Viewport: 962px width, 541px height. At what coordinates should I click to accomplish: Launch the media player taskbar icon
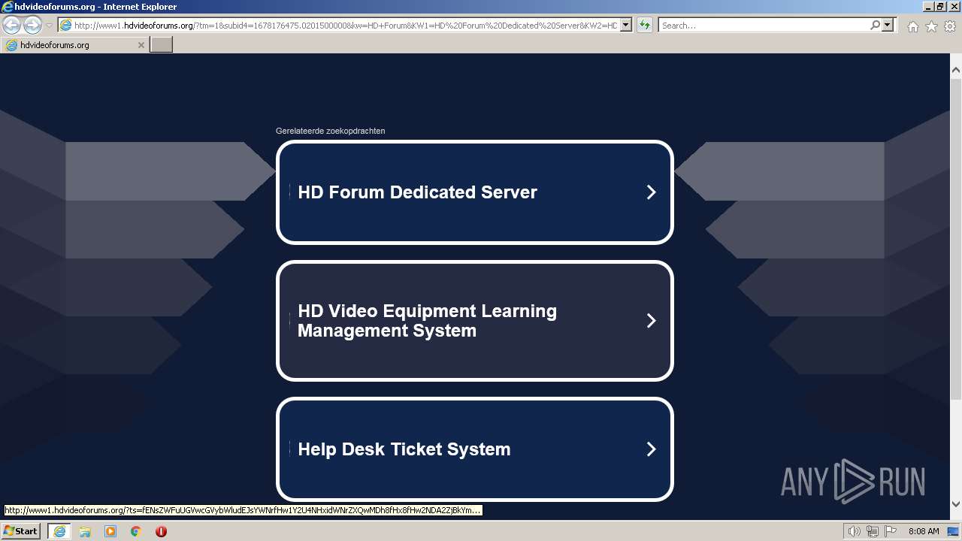pos(110,531)
